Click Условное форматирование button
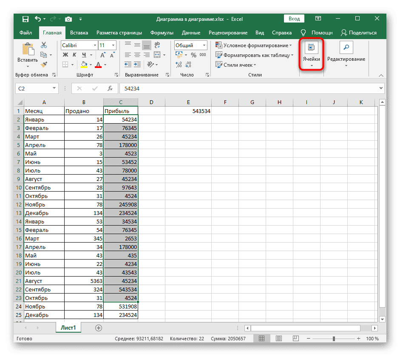Screen dimensions: 400x356 tap(254, 45)
